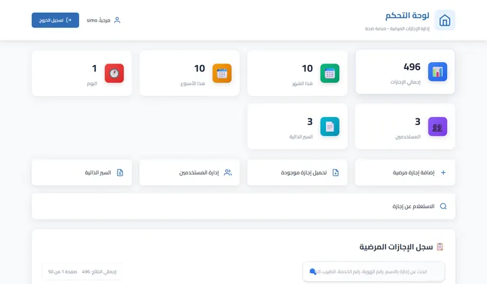Click the clipboard icon beside سجل الإجازات المرضية
The height and width of the screenshot is (284, 487).
440,247
